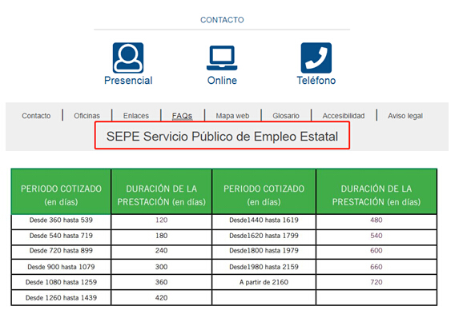This screenshot has width=455, height=318.
Task: Select the duration value 540
Action: coord(376,236)
